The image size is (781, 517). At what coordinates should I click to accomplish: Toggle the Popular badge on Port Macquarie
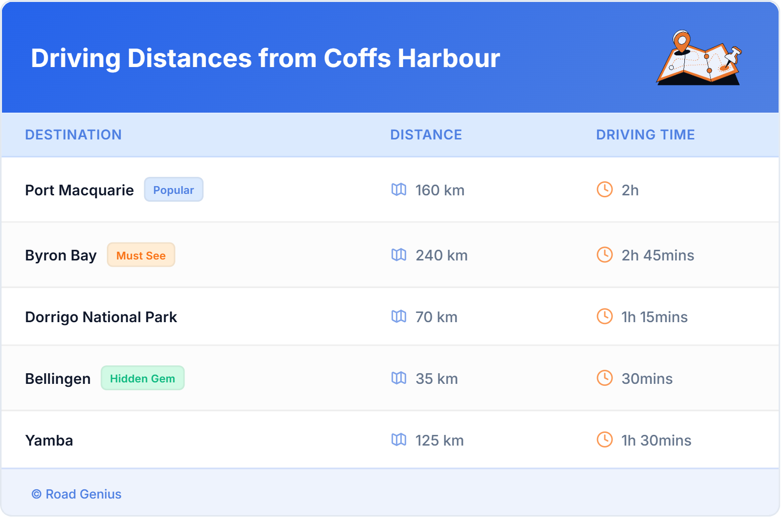point(173,190)
